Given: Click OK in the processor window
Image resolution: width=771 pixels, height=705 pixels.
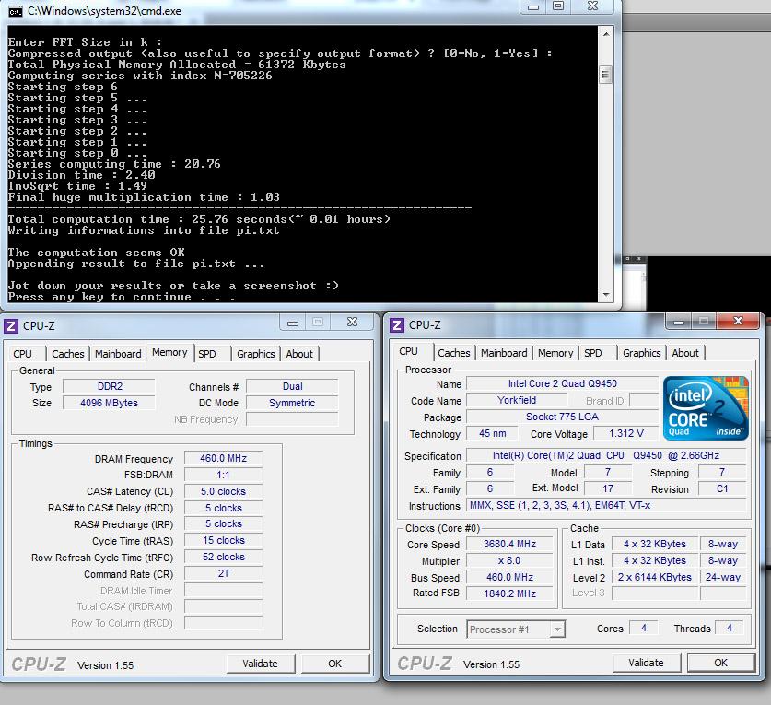Looking at the screenshot, I should [721, 663].
